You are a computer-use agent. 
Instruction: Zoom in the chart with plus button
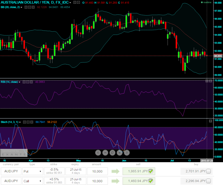click(119, 152)
